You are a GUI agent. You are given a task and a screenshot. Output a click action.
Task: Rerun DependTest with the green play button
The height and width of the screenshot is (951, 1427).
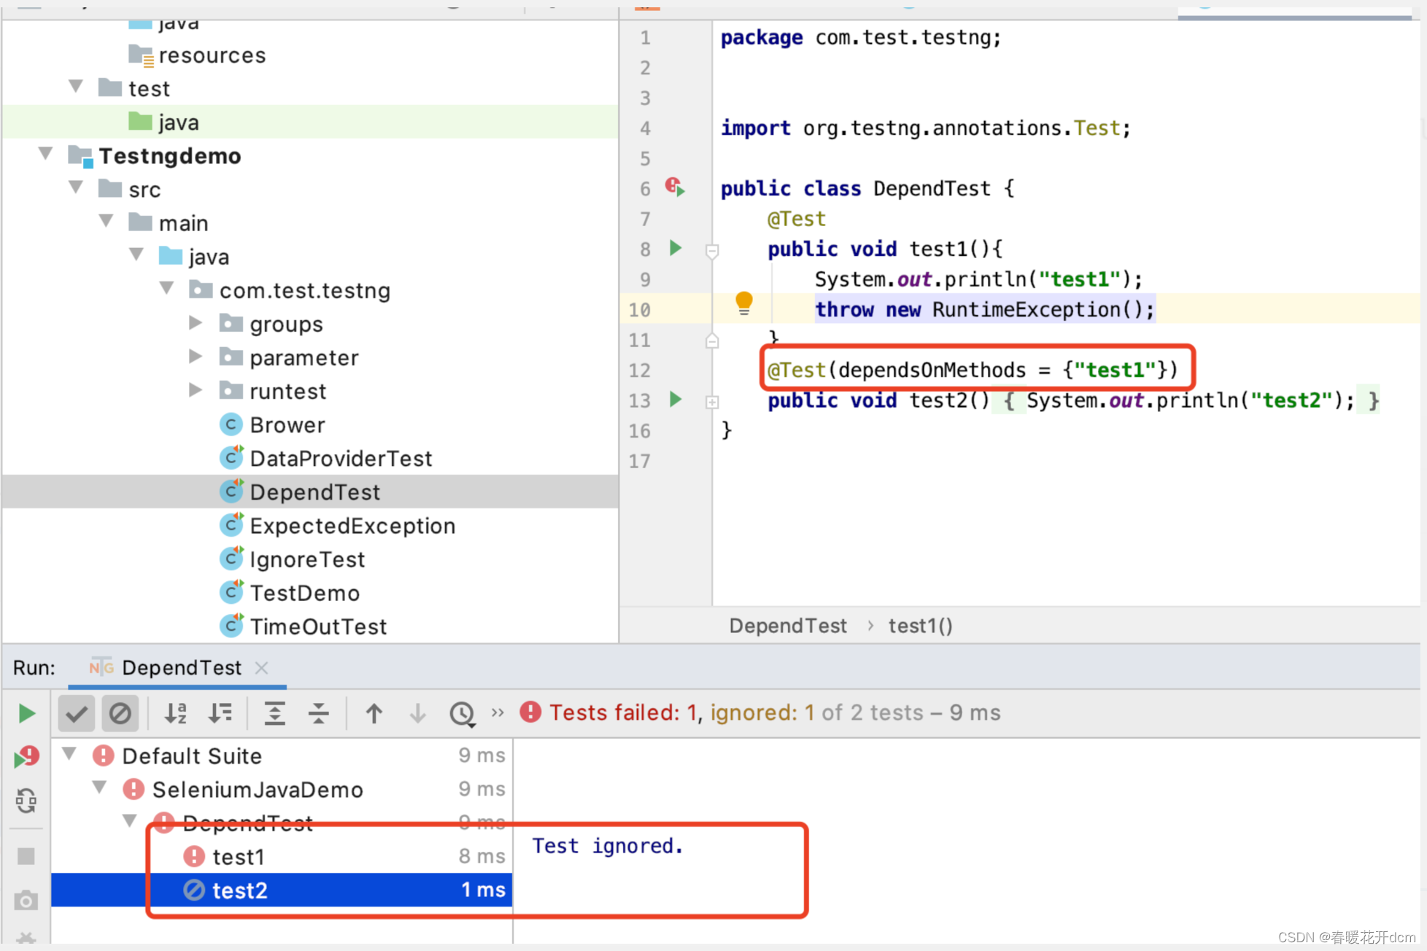pos(26,713)
